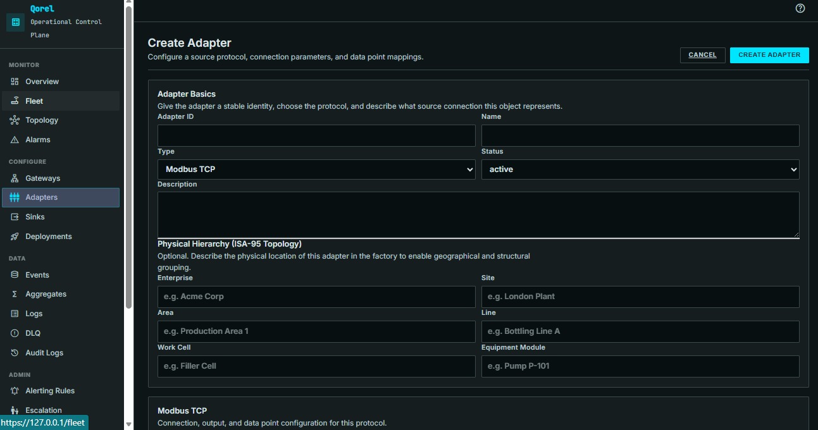
Task: Click the Aggregates sigma icon
Action: coord(15,294)
